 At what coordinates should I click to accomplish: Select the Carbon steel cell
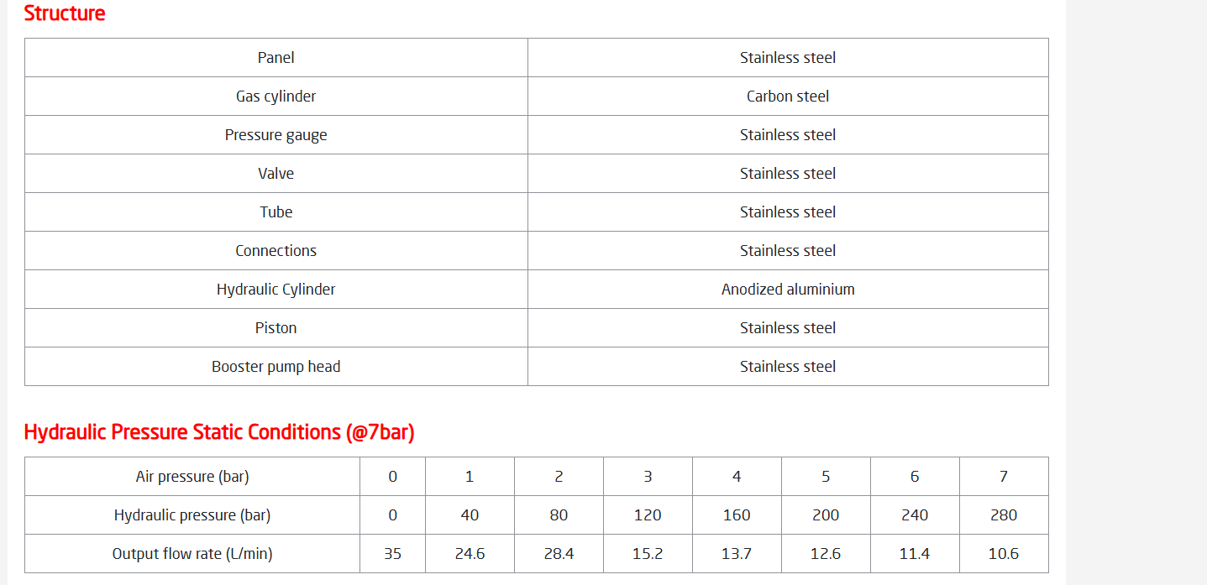click(x=788, y=97)
